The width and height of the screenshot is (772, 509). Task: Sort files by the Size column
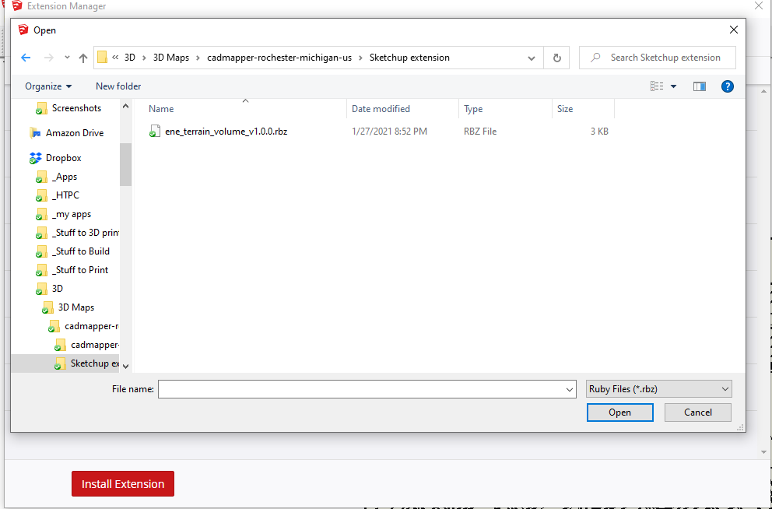[584, 109]
